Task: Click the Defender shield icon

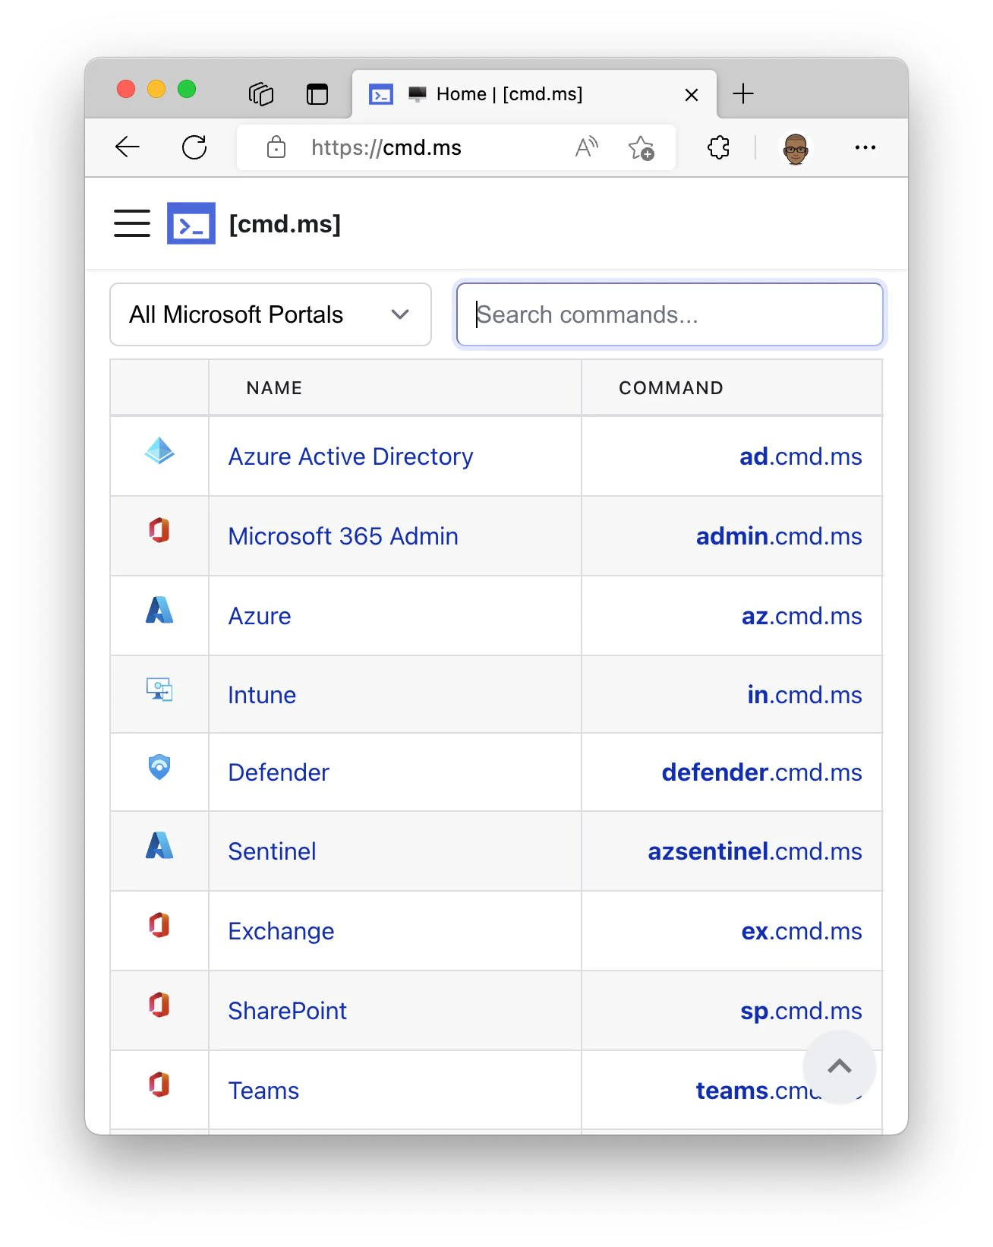Action: tap(159, 767)
